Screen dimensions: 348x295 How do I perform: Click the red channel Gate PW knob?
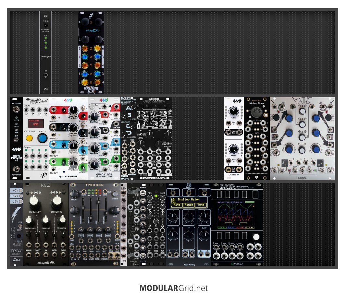(x=73, y=110)
